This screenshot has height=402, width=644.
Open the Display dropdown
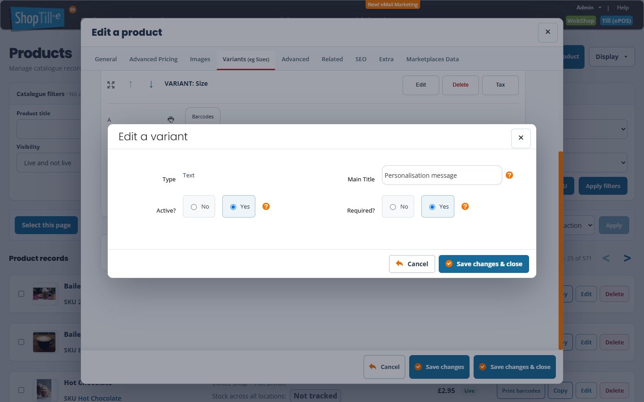click(612, 57)
